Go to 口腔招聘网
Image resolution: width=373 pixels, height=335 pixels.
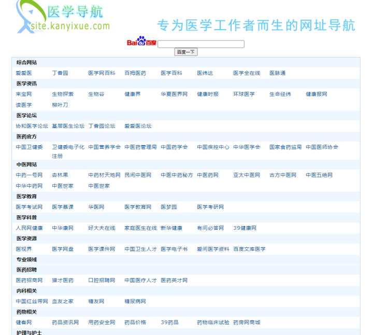[x=102, y=281]
